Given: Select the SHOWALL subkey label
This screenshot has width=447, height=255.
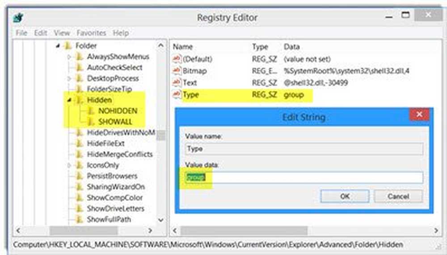Looking at the screenshot, I should (115, 122).
